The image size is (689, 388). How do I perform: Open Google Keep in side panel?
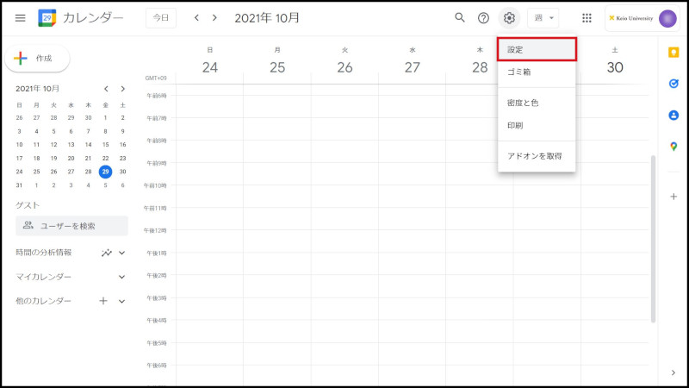[673, 52]
